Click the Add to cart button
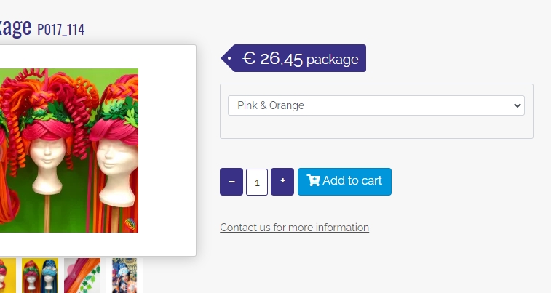This screenshot has height=293, width=551. tap(344, 182)
